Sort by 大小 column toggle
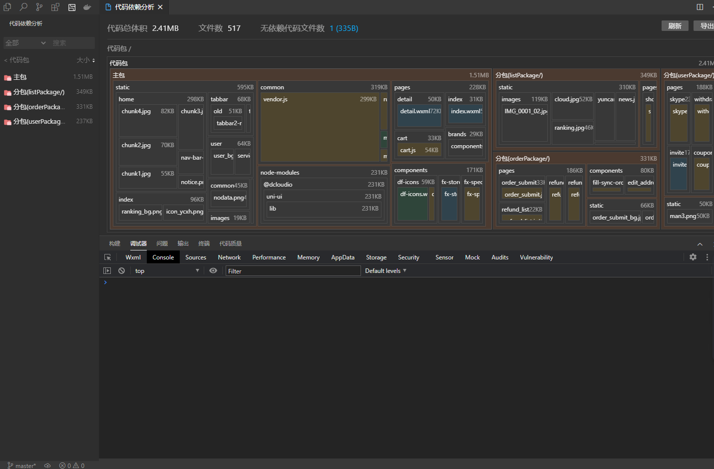This screenshot has width=714, height=469. [85, 60]
